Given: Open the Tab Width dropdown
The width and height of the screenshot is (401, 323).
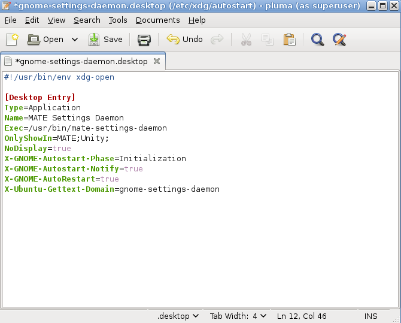Looking at the screenshot, I should (238, 316).
